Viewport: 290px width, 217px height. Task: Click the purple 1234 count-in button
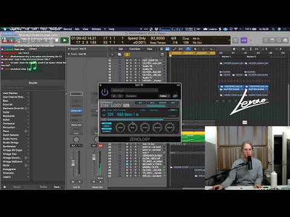click(243, 40)
